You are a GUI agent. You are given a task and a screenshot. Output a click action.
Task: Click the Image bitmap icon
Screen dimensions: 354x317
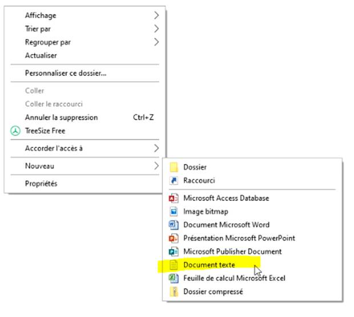pos(174,211)
